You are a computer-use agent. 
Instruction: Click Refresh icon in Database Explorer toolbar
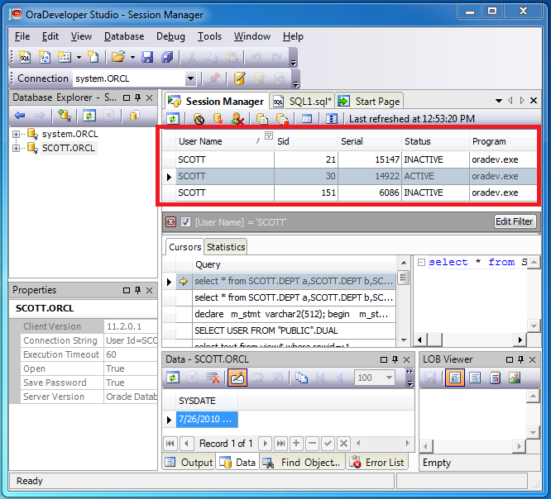pyautogui.click(x=89, y=115)
